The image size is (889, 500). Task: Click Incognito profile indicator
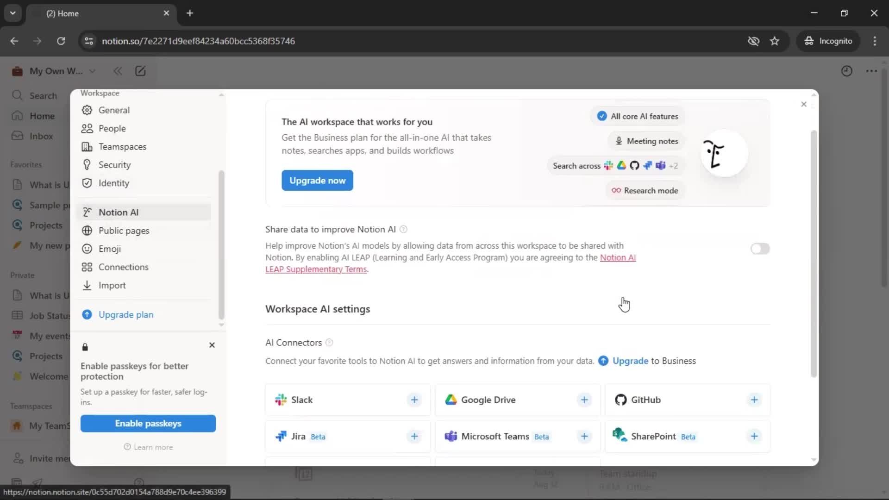(828, 41)
